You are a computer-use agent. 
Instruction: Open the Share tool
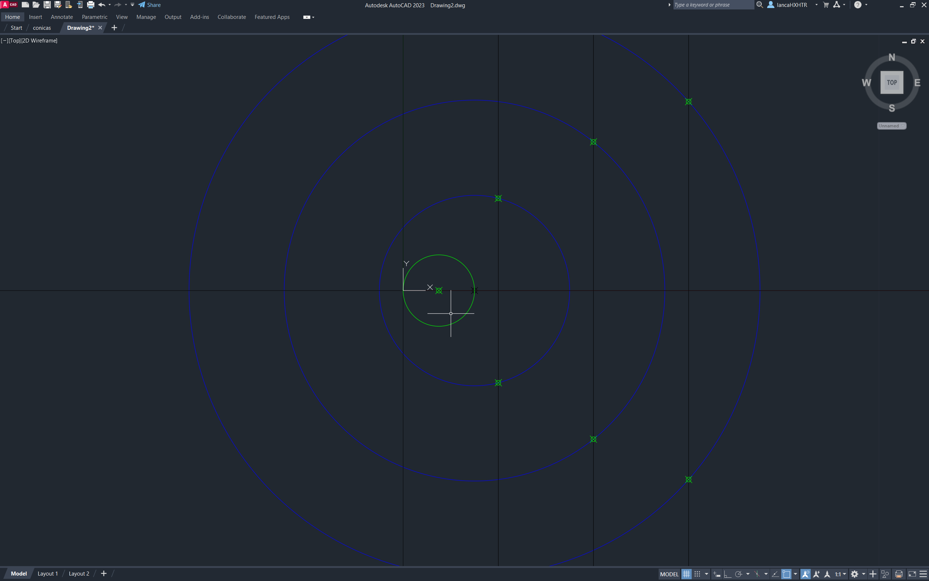coord(150,5)
